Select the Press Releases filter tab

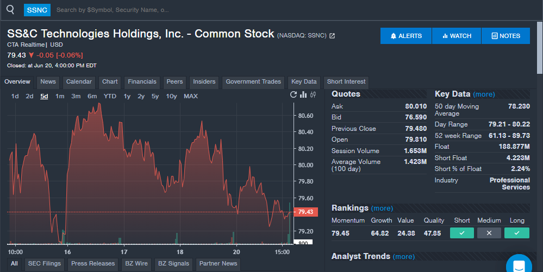(93, 264)
